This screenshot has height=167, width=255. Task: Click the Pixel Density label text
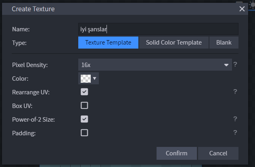[30, 65]
